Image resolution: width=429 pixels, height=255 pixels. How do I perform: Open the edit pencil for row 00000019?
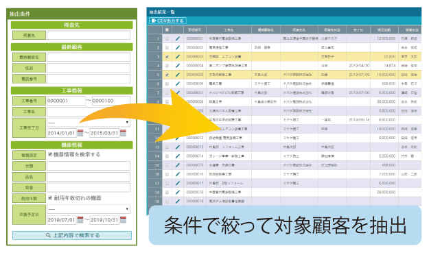(x=178, y=201)
